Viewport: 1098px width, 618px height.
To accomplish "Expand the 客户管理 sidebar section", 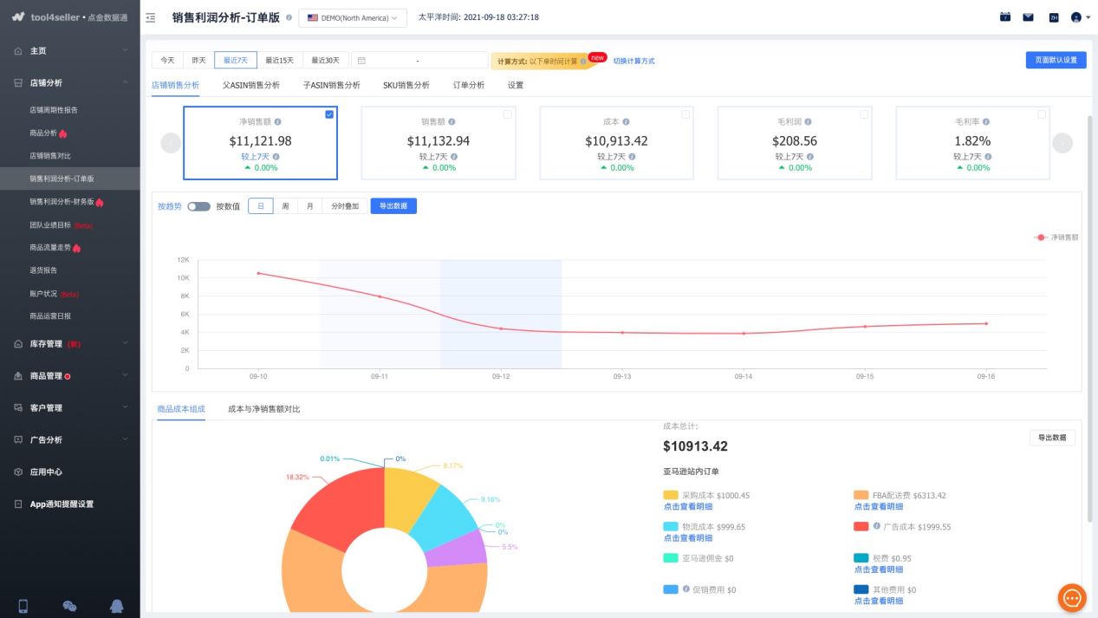I will tap(70, 408).
